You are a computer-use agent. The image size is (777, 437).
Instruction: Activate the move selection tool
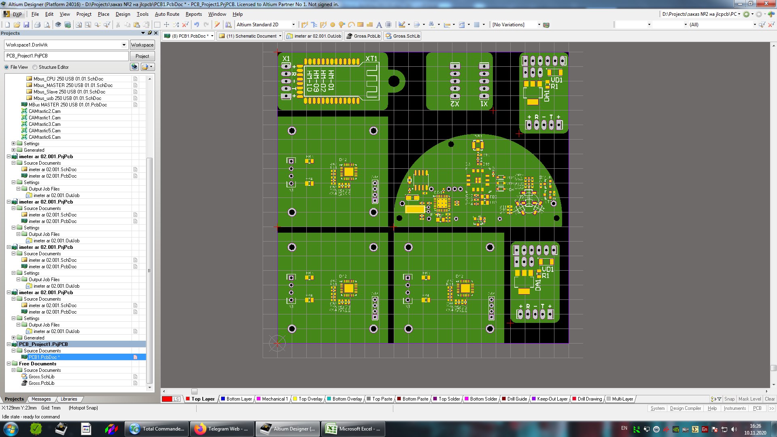coord(166,25)
